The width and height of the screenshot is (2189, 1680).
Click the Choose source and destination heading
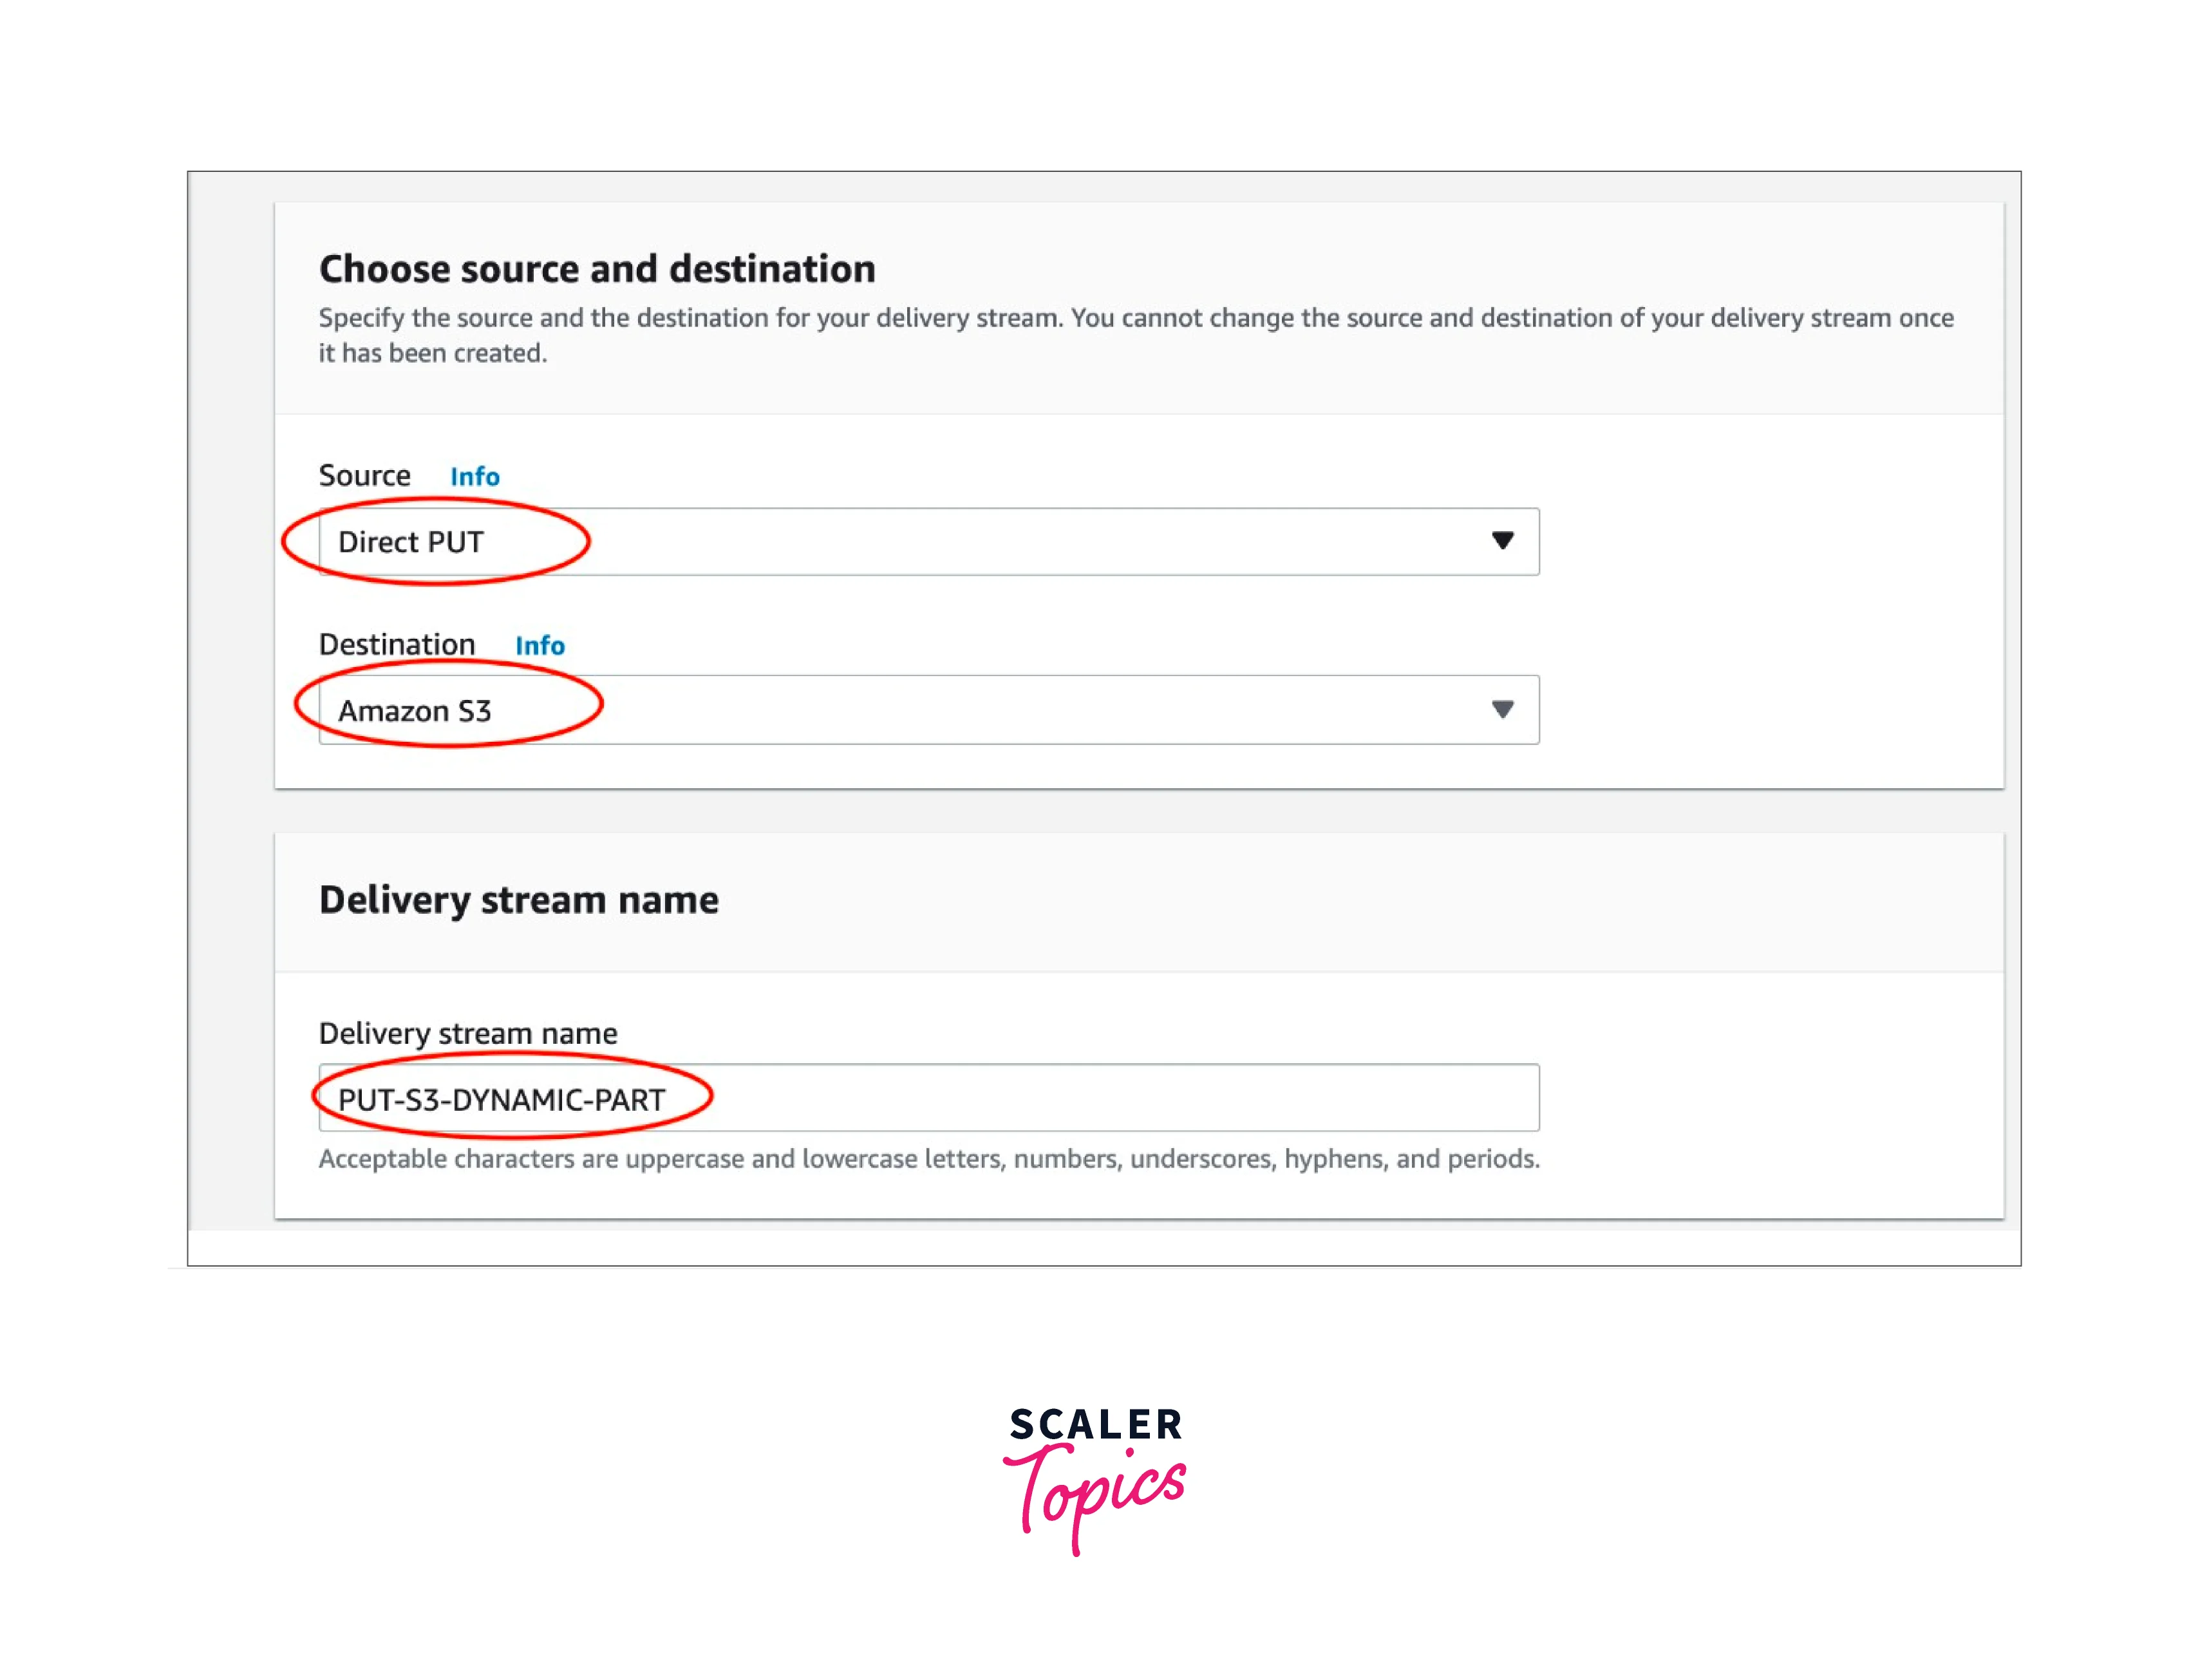tap(597, 269)
